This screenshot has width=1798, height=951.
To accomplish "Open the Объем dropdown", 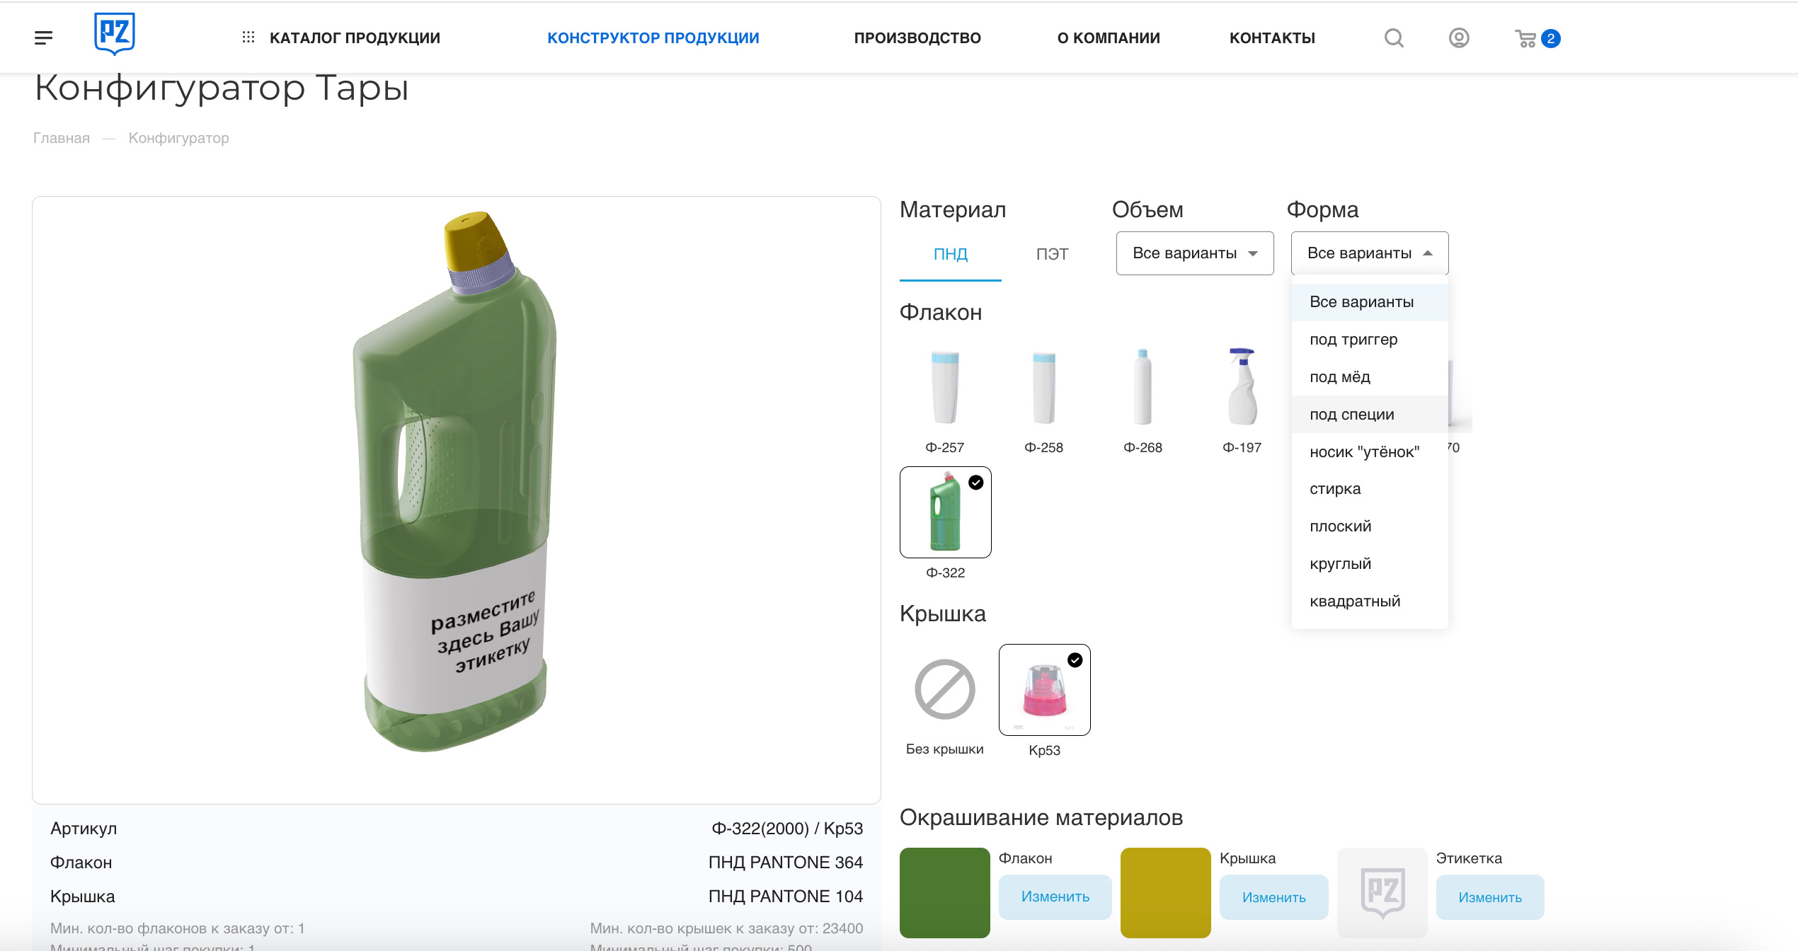I will coord(1195,253).
